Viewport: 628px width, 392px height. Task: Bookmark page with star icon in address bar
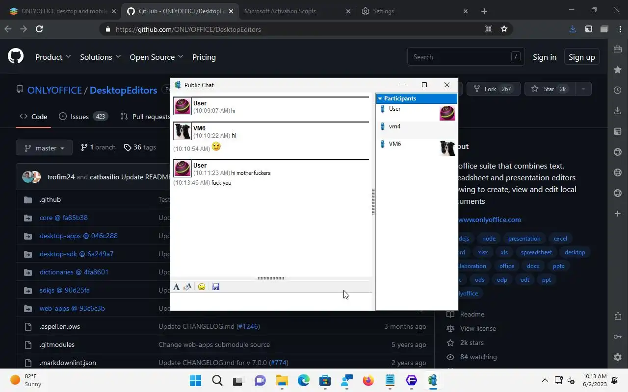(504, 29)
